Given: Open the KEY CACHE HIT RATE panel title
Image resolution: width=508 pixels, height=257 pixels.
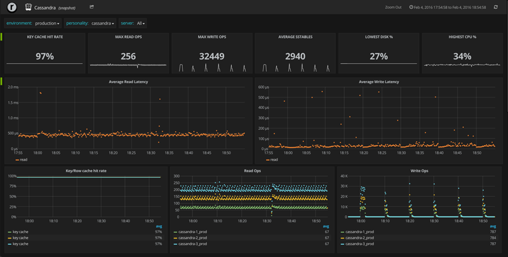Looking at the screenshot, I should [45, 37].
